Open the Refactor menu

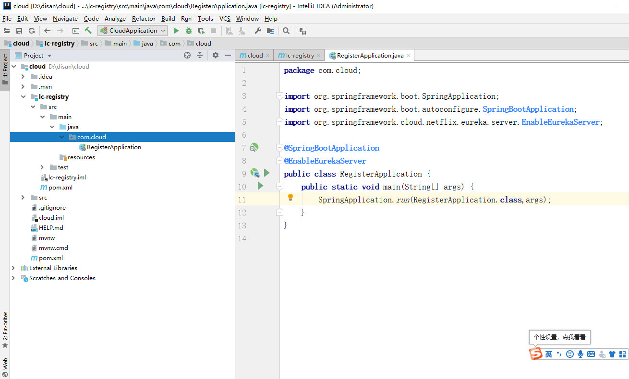(144, 18)
